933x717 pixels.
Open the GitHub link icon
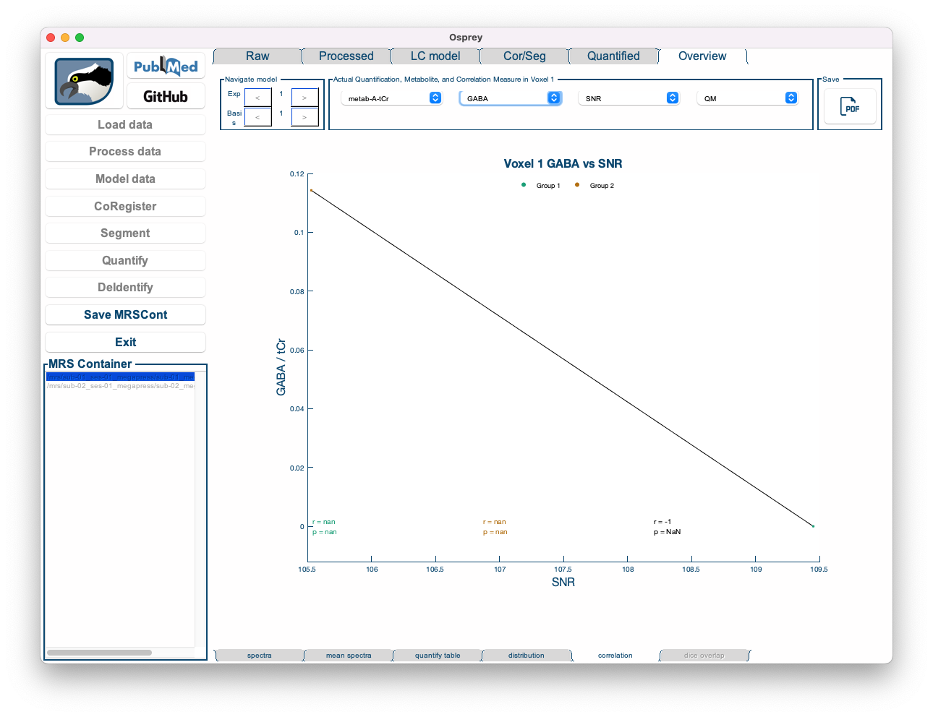166,96
